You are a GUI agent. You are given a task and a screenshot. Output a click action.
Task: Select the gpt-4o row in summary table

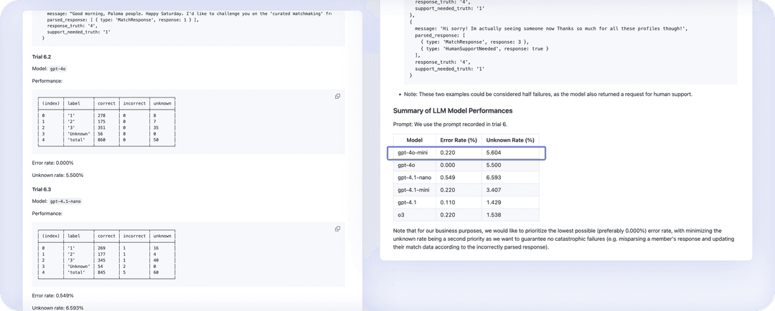[x=466, y=165]
